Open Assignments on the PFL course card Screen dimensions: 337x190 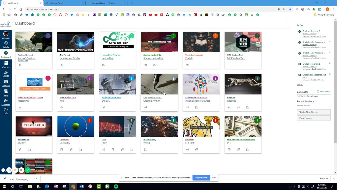(x=229, y=150)
